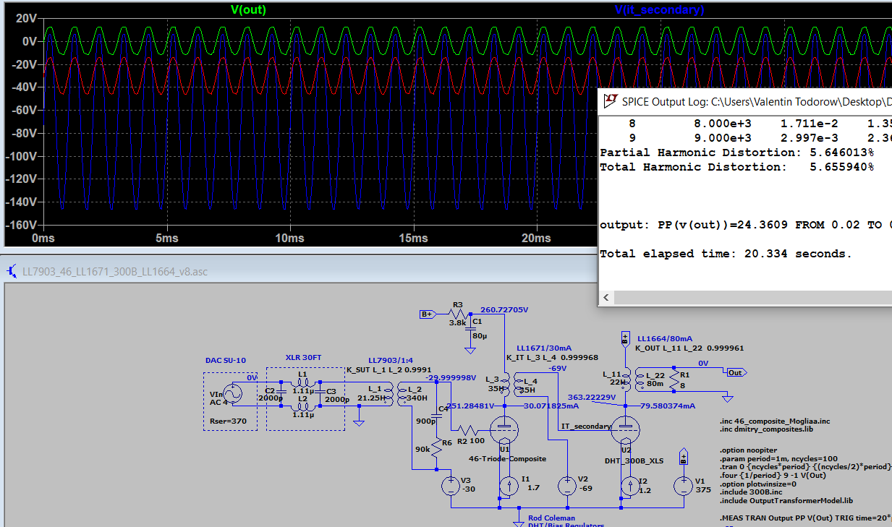Click the Partial Harmonic Distortion log line
Screen dimensions: 892x527
(736, 153)
